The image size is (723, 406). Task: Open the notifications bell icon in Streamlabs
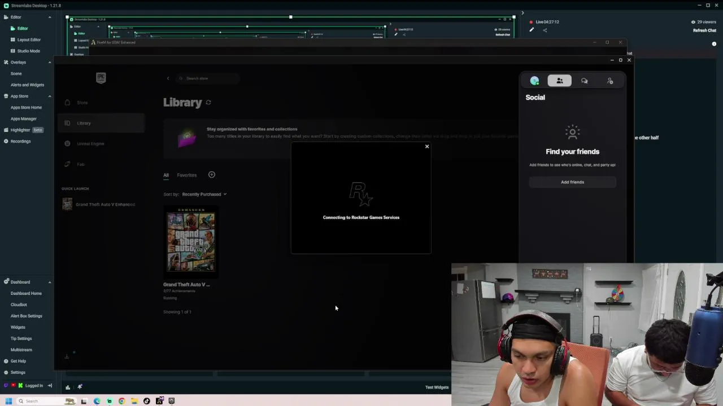80,387
